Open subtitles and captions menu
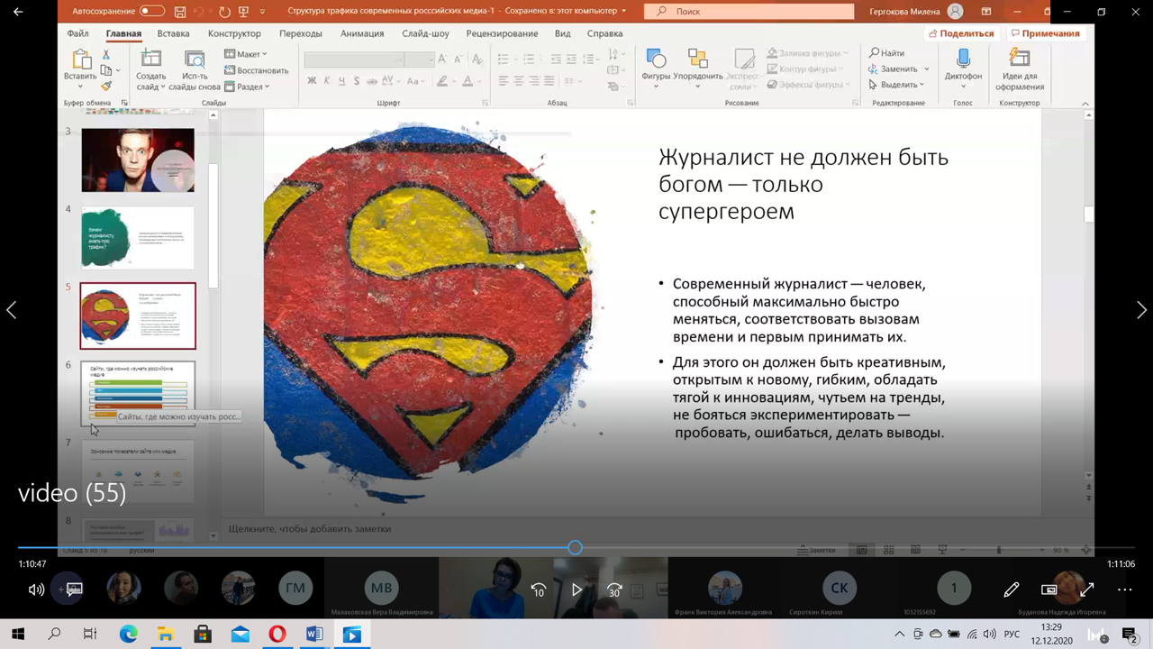The image size is (1153, 649). 74,590
